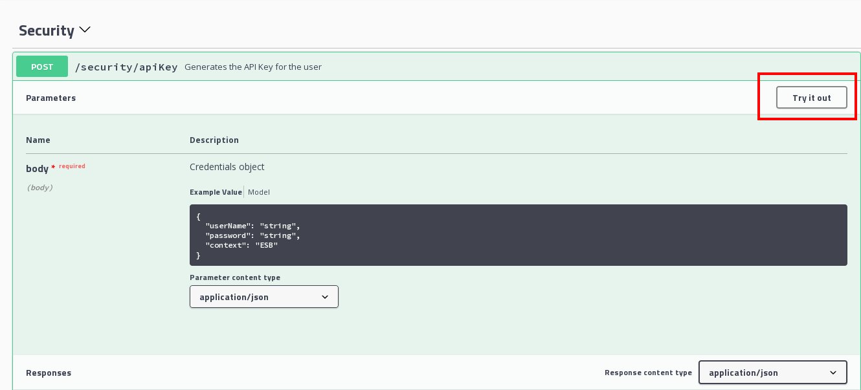Click the body parameter name
Viewport: 861px width, 390px height.
click(38, 168)
